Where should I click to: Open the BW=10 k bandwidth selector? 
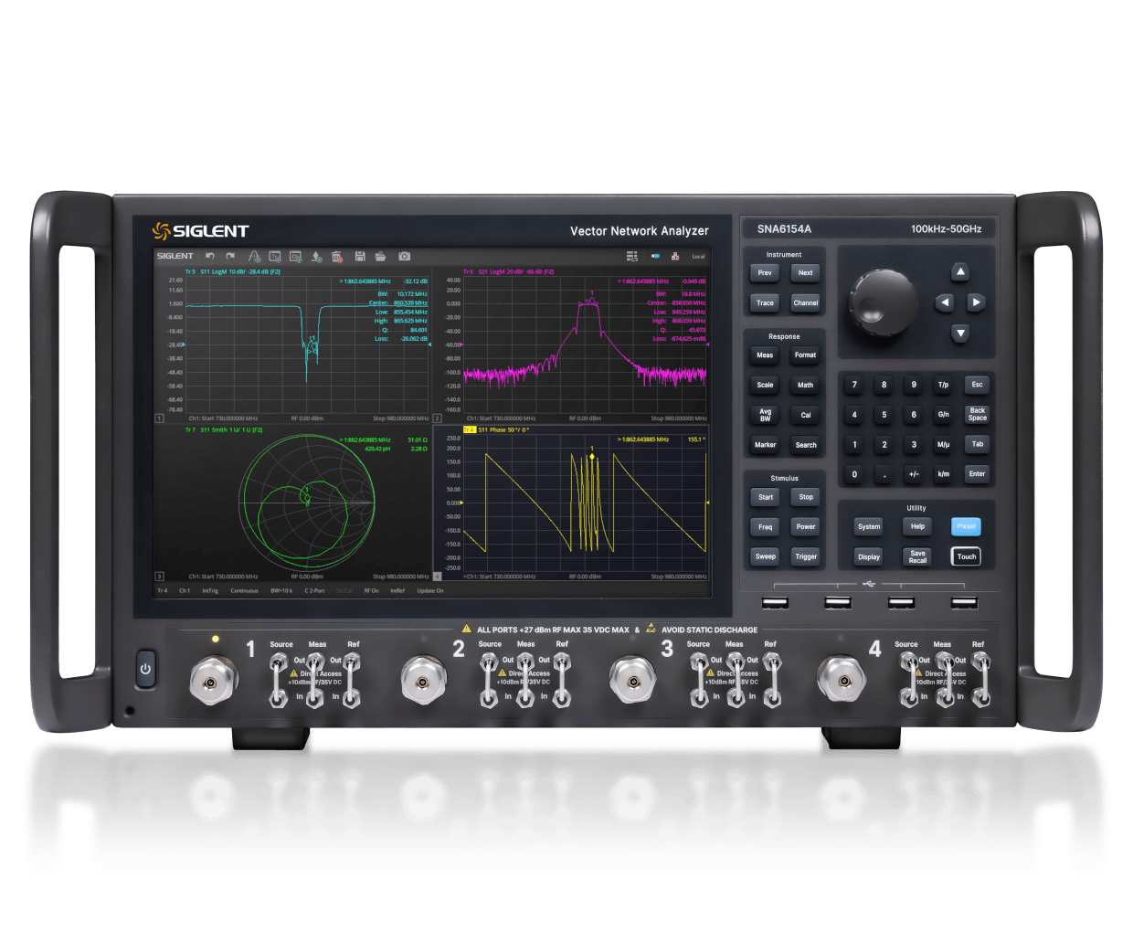tap(281, 590)
